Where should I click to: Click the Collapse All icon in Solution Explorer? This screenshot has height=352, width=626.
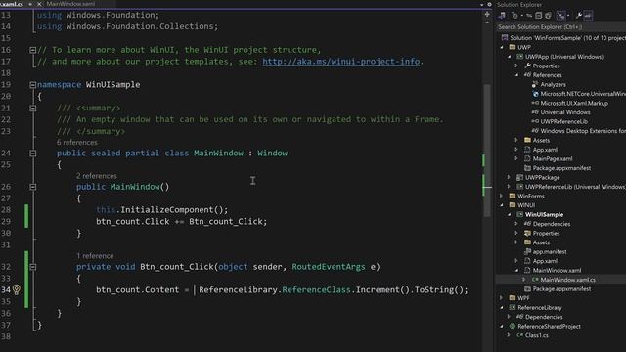point(539,16)
